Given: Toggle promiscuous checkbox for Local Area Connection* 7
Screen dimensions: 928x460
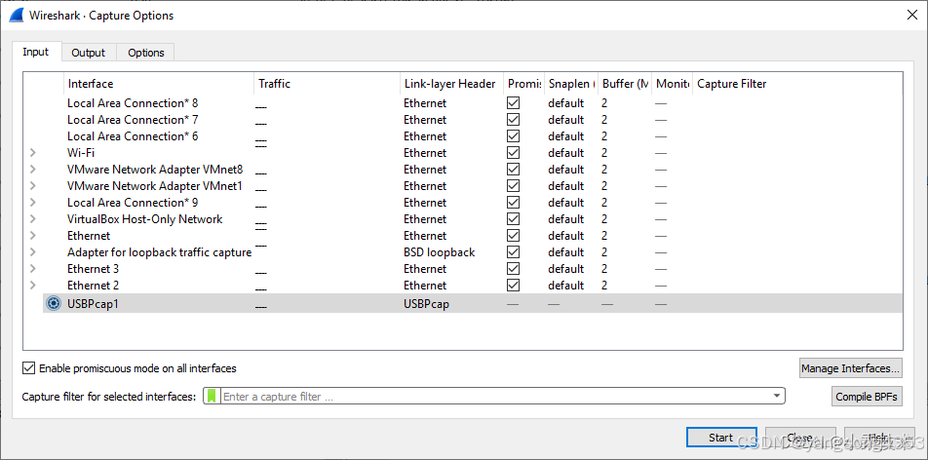Looking at the screenshot, I should (x=514, y=120).
